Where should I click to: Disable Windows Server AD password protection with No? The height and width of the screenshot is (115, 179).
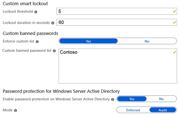click(x=161, y=99)
